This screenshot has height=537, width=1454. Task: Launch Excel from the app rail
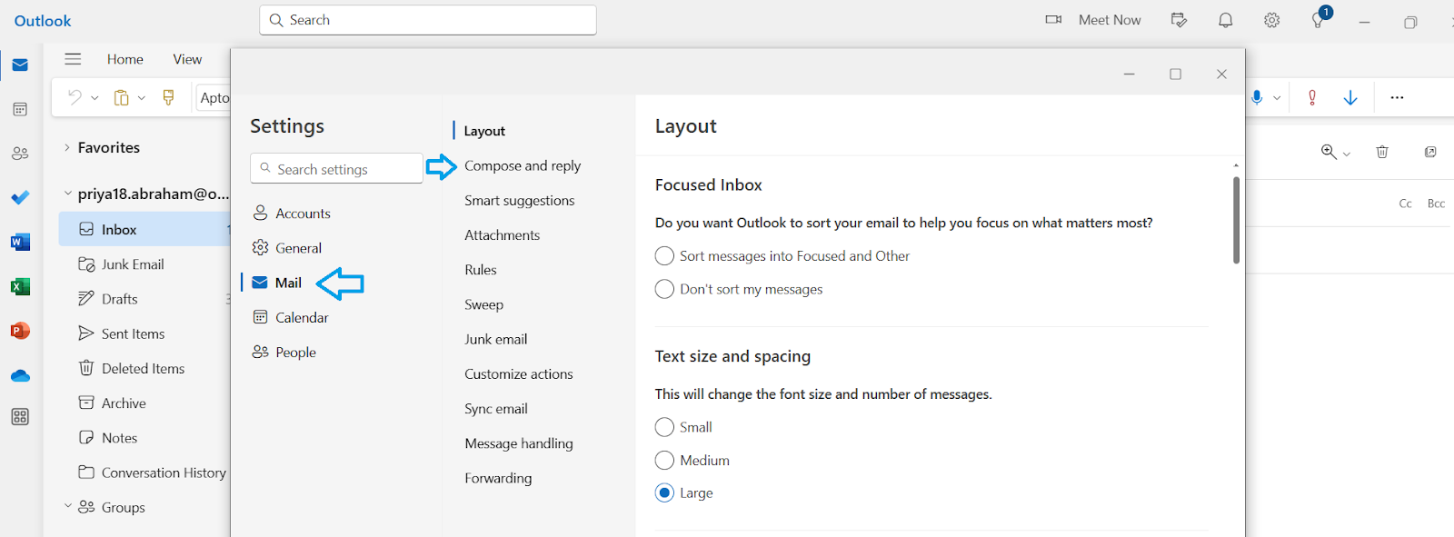20,286
